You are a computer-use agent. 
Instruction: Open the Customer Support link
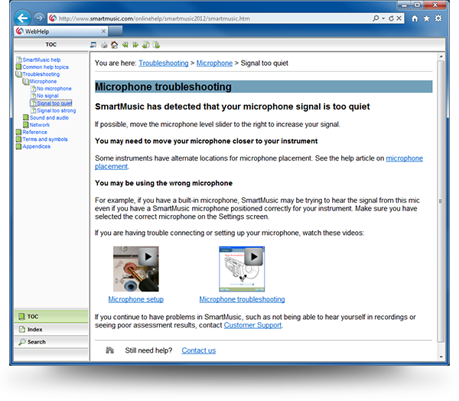pos(252,325)
